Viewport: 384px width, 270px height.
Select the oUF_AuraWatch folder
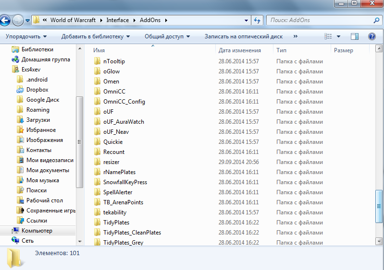point(119,122)
